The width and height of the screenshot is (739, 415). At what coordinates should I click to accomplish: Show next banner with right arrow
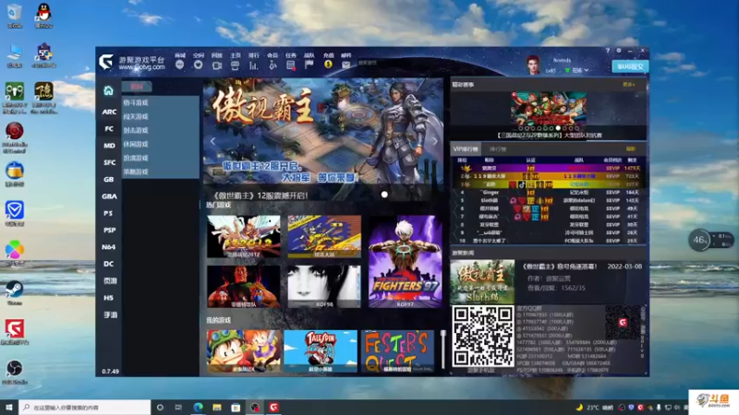point(434,141)
